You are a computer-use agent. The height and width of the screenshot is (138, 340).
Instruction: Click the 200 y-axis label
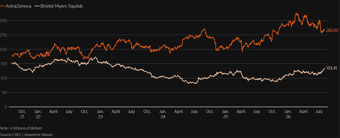[x=3, y=49]
